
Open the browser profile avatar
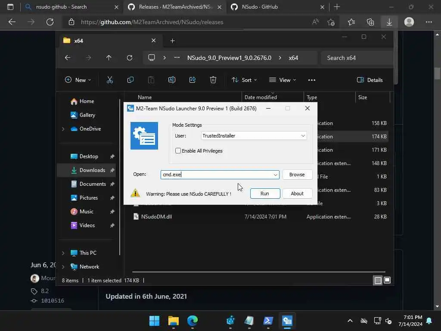click(409, 22)
